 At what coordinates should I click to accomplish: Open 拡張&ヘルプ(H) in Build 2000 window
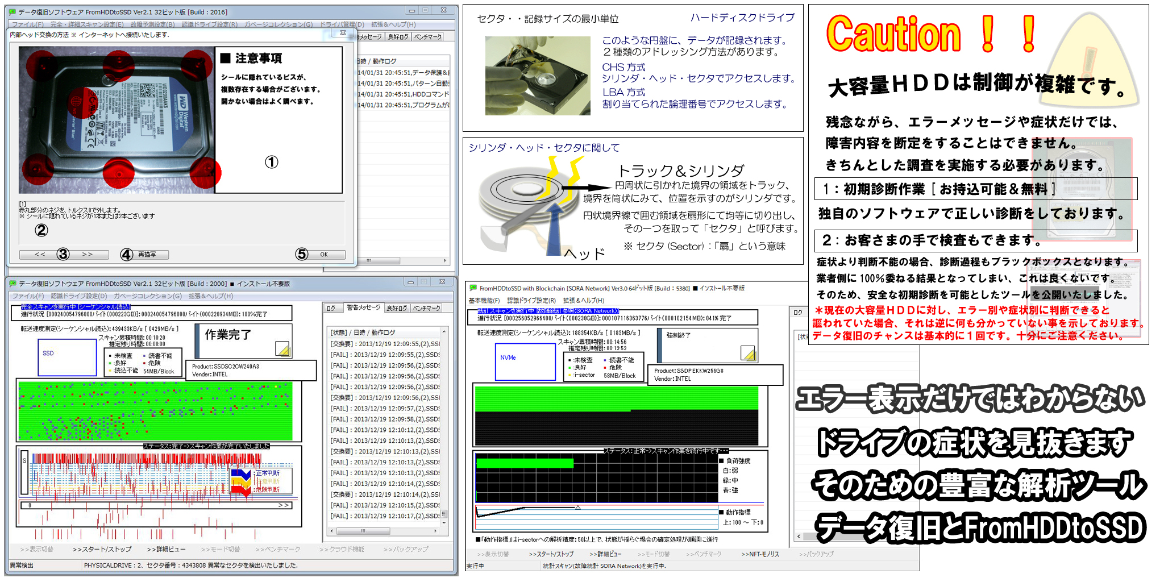tap(211, 296)
